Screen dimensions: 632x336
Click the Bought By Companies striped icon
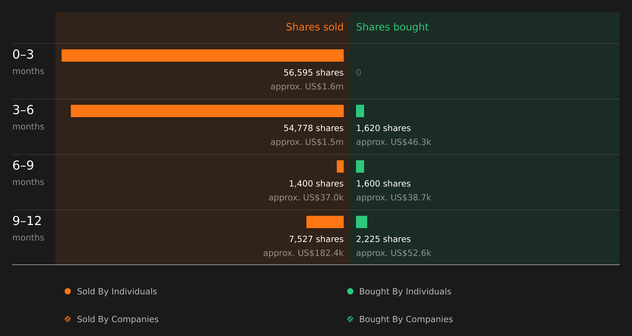350,319
